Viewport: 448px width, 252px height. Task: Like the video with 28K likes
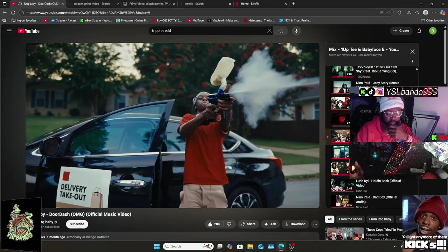214,224
